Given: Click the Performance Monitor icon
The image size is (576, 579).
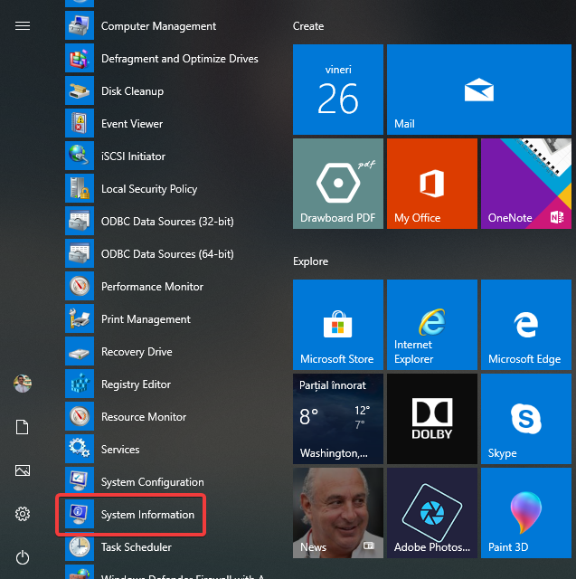Looking at the screenshot, I should [x=80, y=286].
